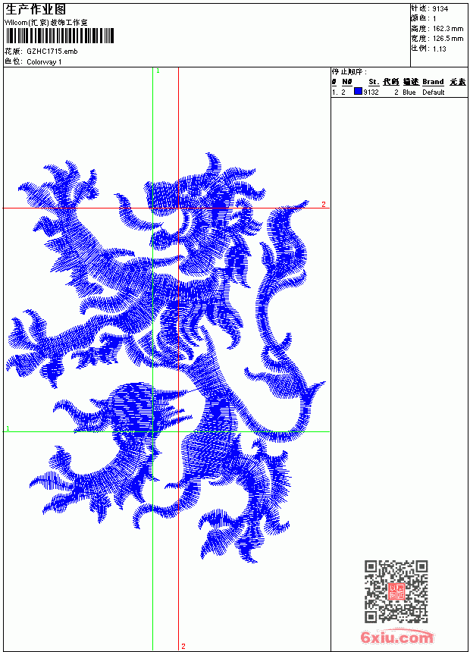Click the GZHC1715.emb file name

(52, 52)
